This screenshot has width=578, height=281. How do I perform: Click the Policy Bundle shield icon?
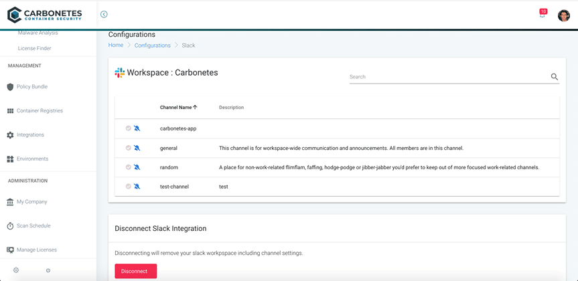coord(10,87)
